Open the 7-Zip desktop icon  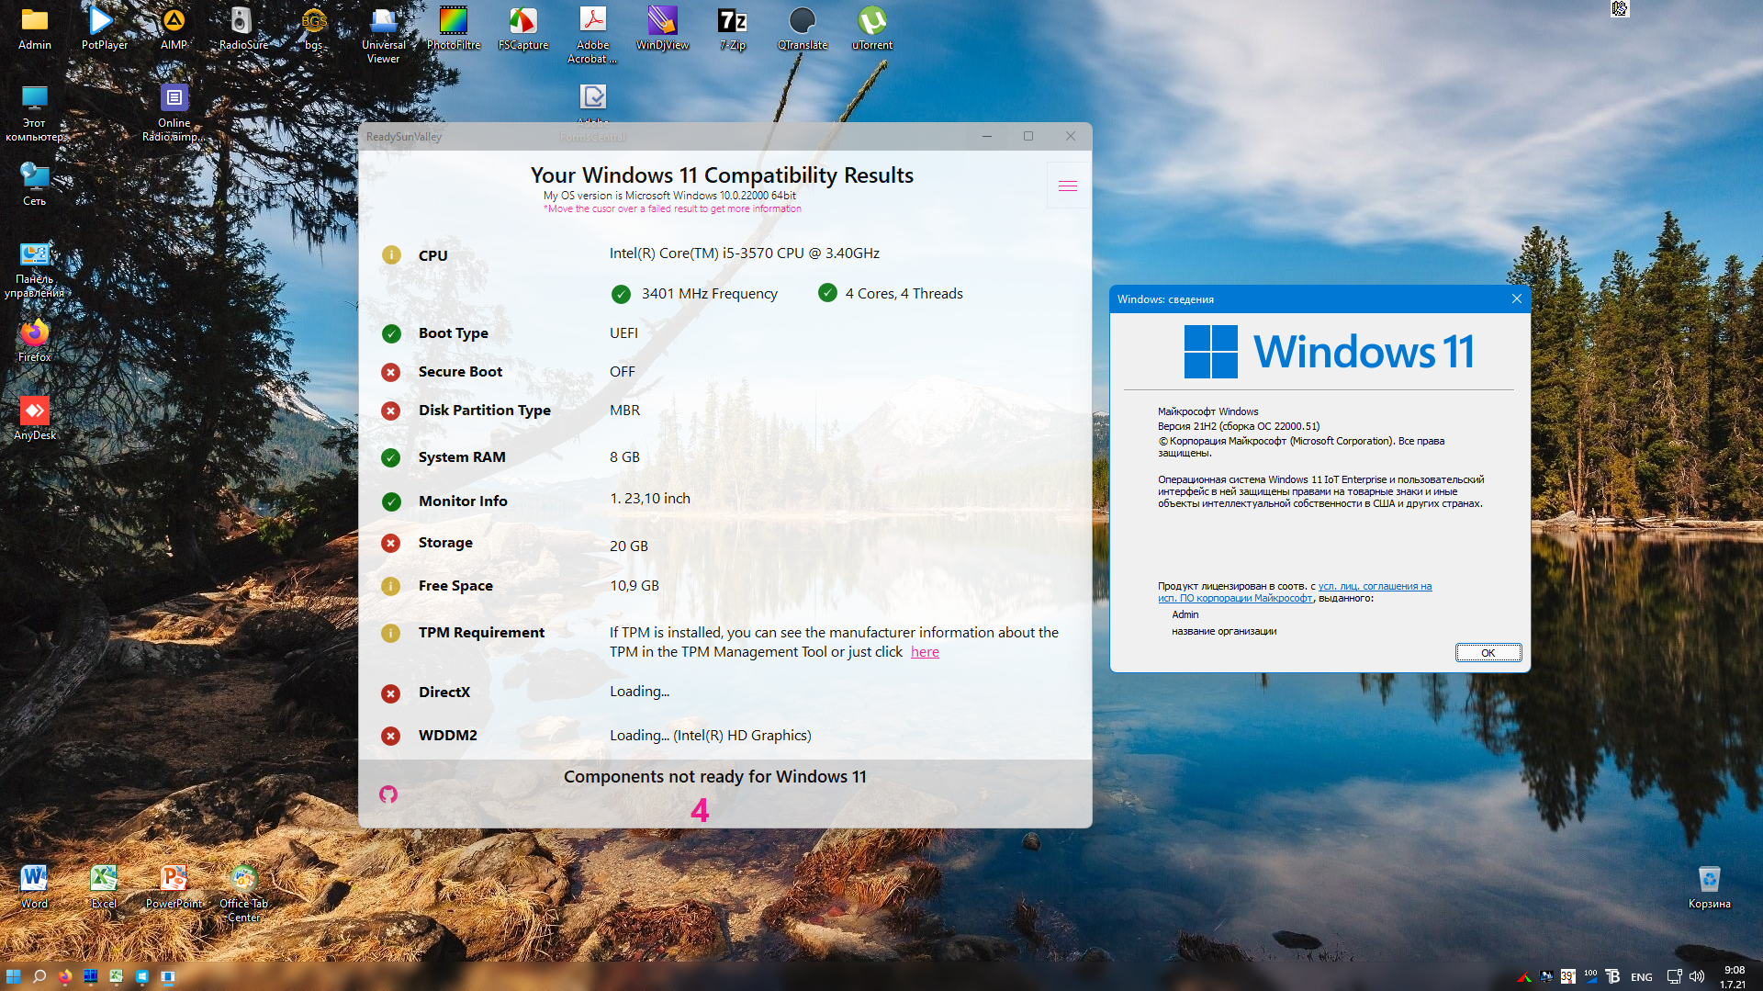[733, 28]
